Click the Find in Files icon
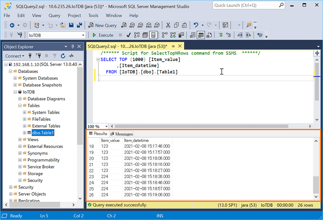The image size is (323, 220). tap(249, 25)
